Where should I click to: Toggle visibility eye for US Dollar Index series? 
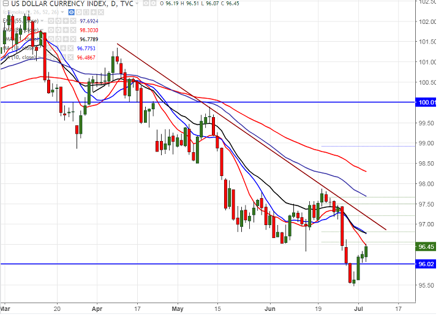point(146,4)
